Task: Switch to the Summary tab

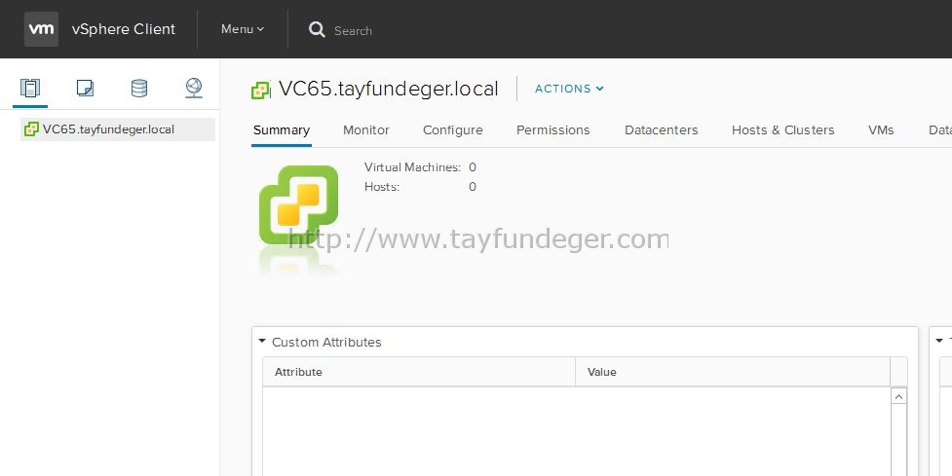Action: pos(281,130)
